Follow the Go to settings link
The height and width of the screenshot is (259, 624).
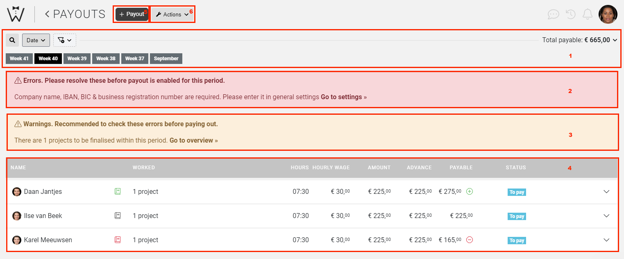344,97
